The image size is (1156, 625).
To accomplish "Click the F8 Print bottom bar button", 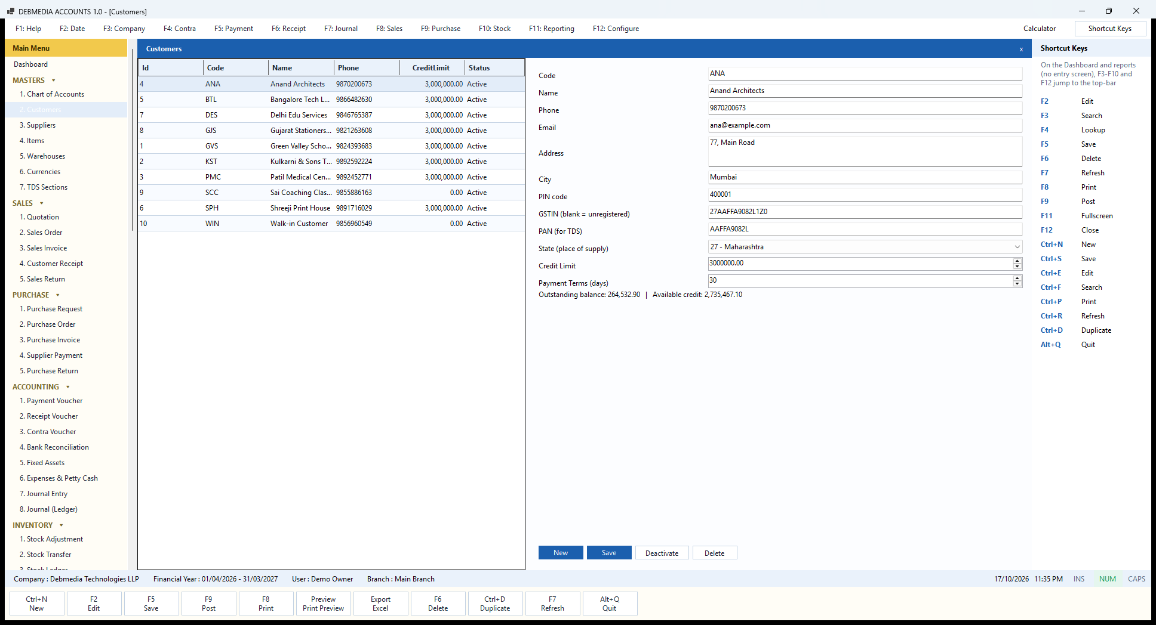I will pos(266,604).
